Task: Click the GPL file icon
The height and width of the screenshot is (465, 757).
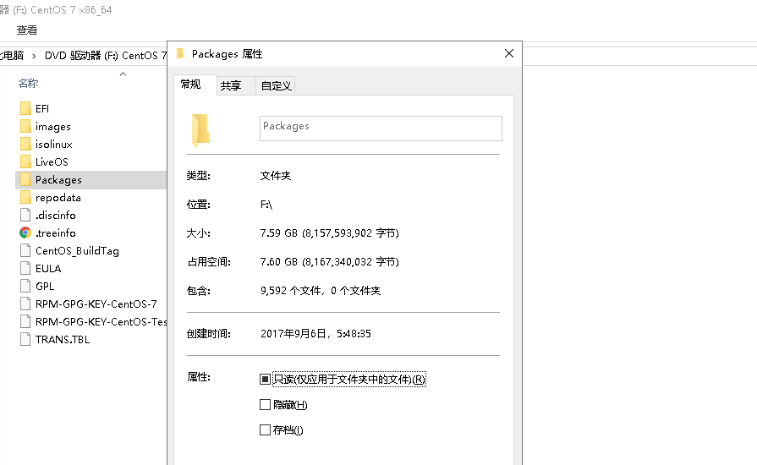Action: [x=25, y=286]
